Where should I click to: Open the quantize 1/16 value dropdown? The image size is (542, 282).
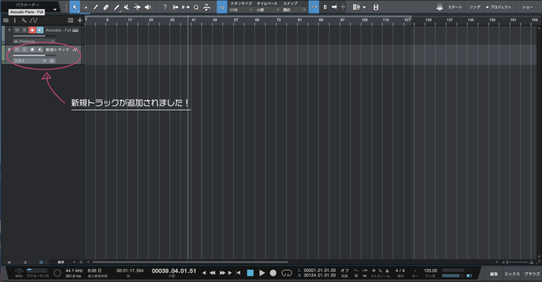point(241,10)
